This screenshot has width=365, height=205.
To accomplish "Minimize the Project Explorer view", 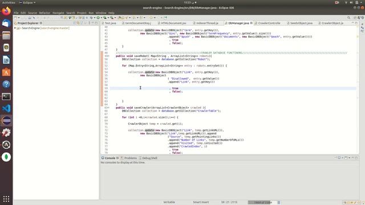I will point(92,23).
